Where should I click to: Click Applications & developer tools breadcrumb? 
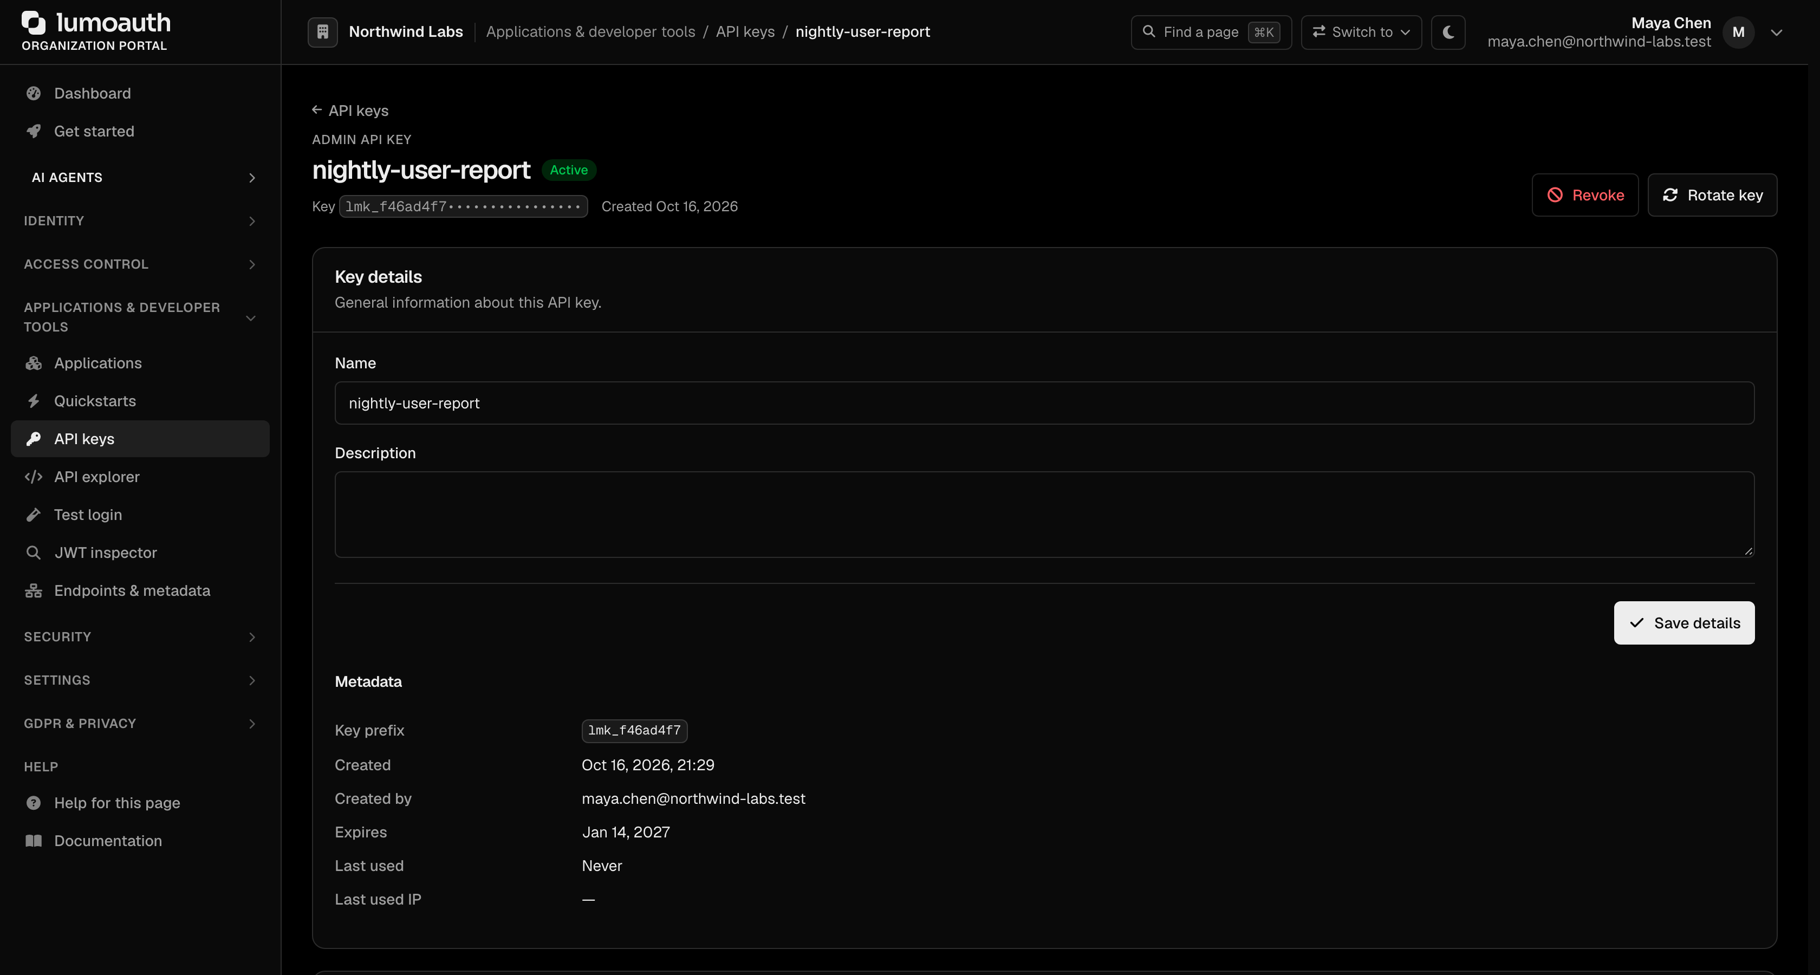tap(590, 32)
